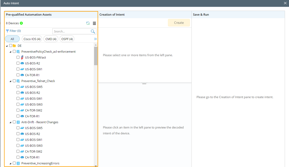The image size is (289, 167).
Task: Click the Create button
Action: pyautogui.click(x=179, y=23)
